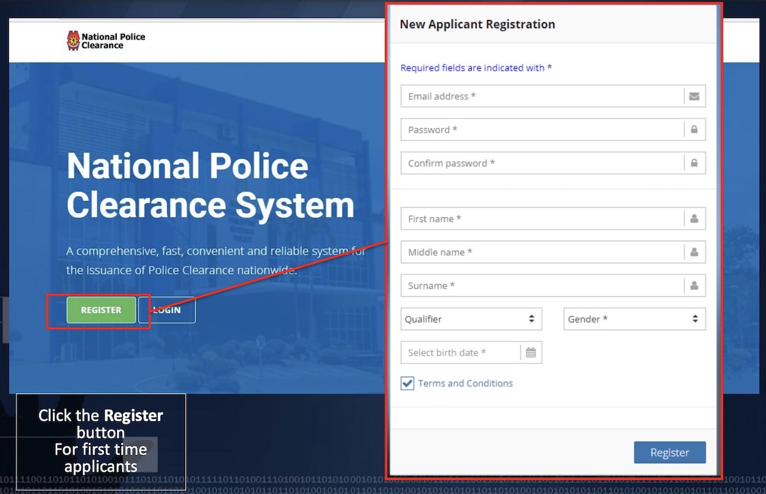
Task: Open the Terms and Conditions link
Action: (x=465, y=383)
